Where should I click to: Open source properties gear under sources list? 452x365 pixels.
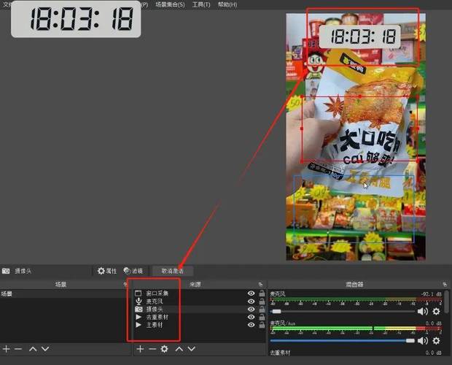(164, 349)
